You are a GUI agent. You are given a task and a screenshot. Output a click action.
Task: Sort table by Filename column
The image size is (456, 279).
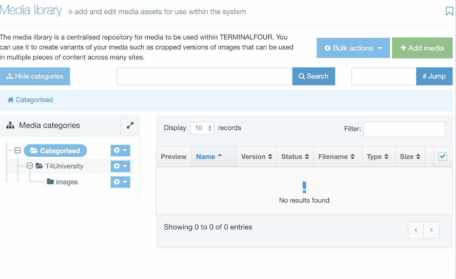pyautogui.click(x=336, y=157)
